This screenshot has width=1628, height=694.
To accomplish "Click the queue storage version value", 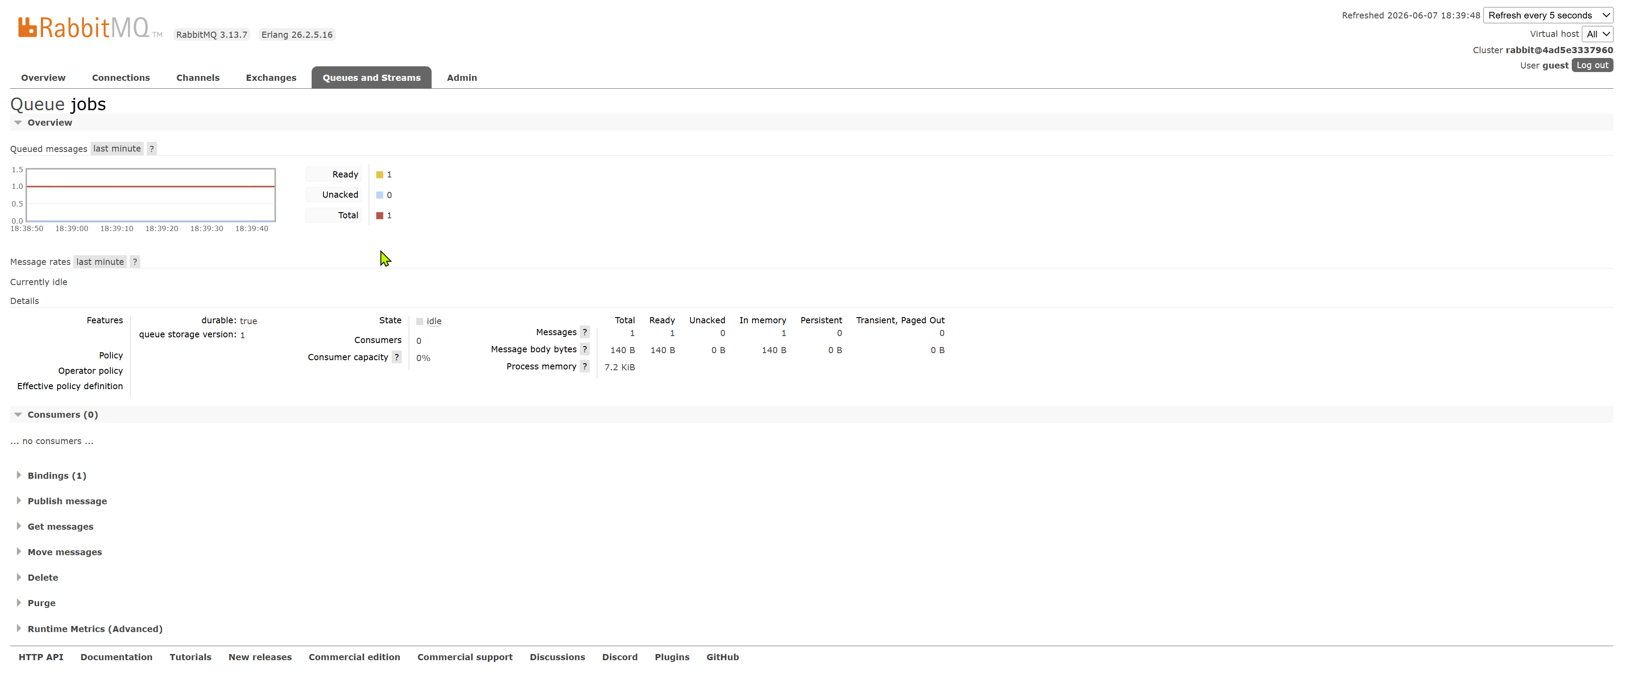I will 242,335.
